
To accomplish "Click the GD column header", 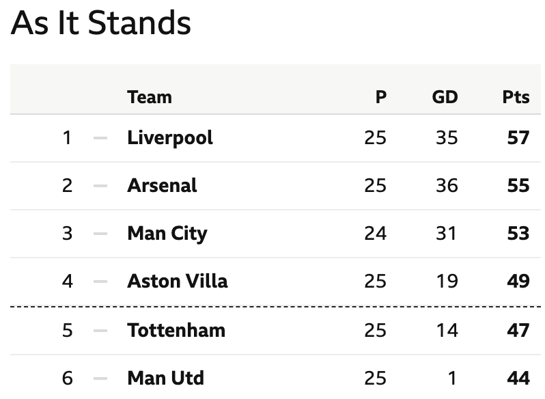I will (445, 97).
